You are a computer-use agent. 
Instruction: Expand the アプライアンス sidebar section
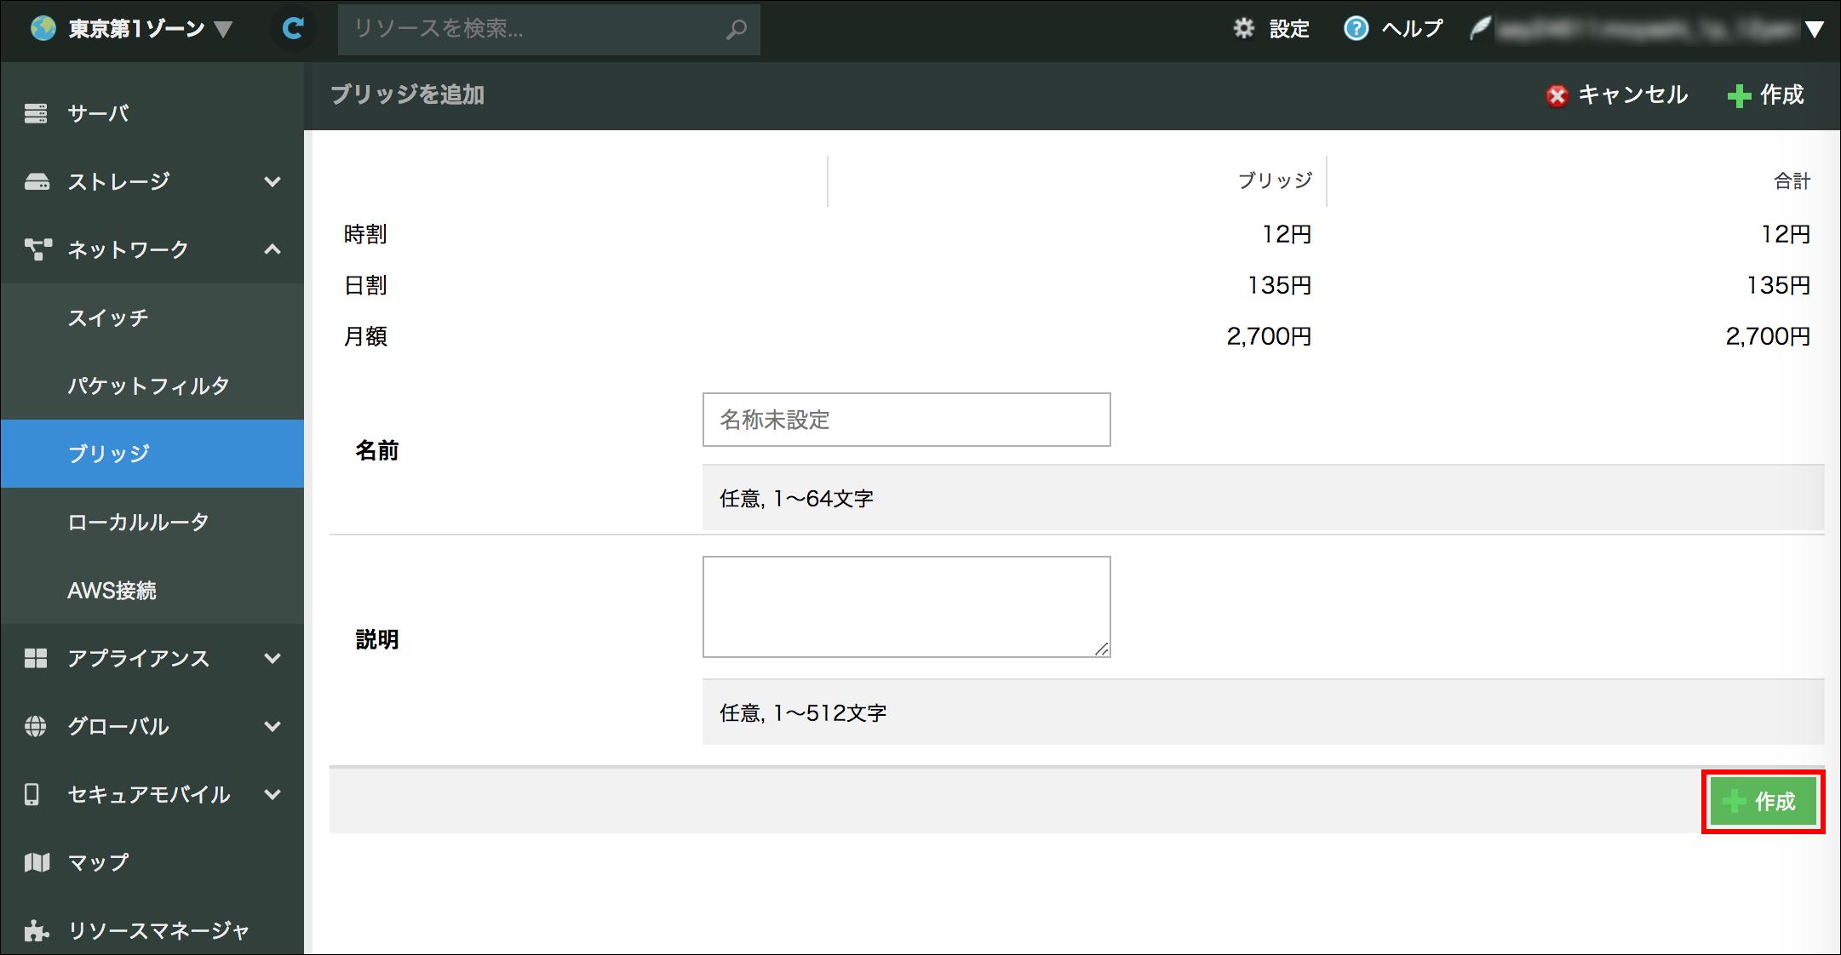(x=272, y=658)
